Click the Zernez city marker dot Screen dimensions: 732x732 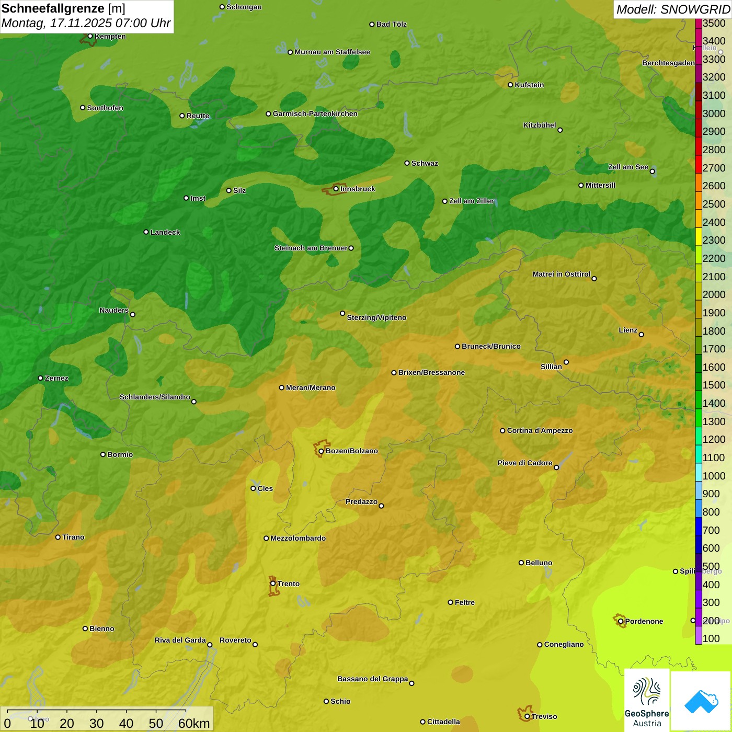(40, 378)
